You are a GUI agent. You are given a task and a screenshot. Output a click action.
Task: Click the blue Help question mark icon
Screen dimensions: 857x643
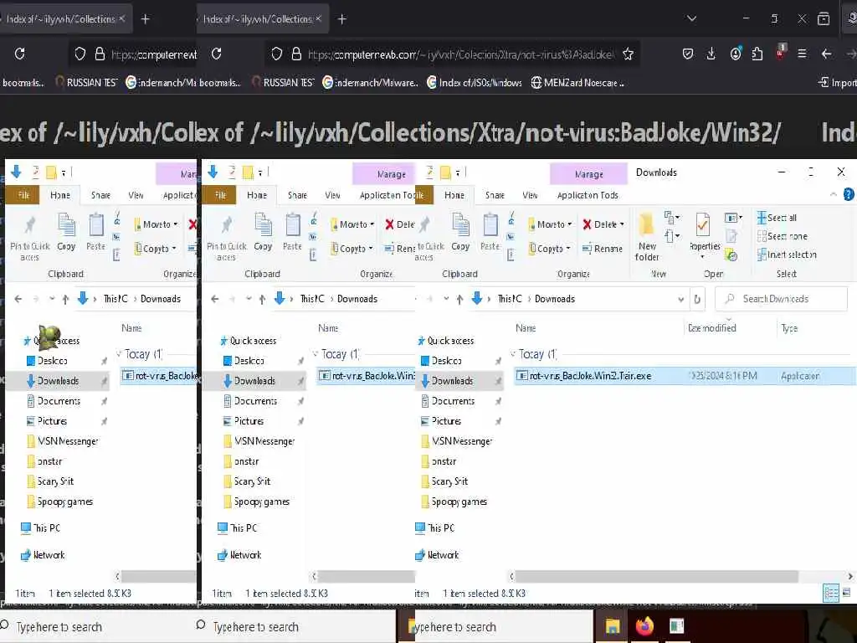point(849,194)
